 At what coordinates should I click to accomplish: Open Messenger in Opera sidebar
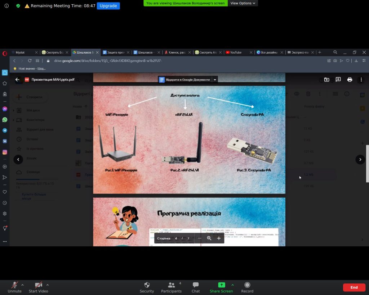click(x=5, y=109)
